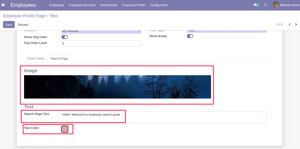This screenshot has width=300, height=149.
Task: Click the Save button
Action: (8, 24)
